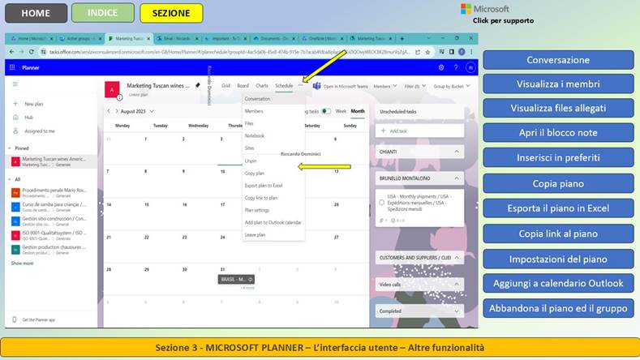The width and height of the screenshot is (640, 360).
Task: Click the SEZIONE button
Action: point(171,13)
